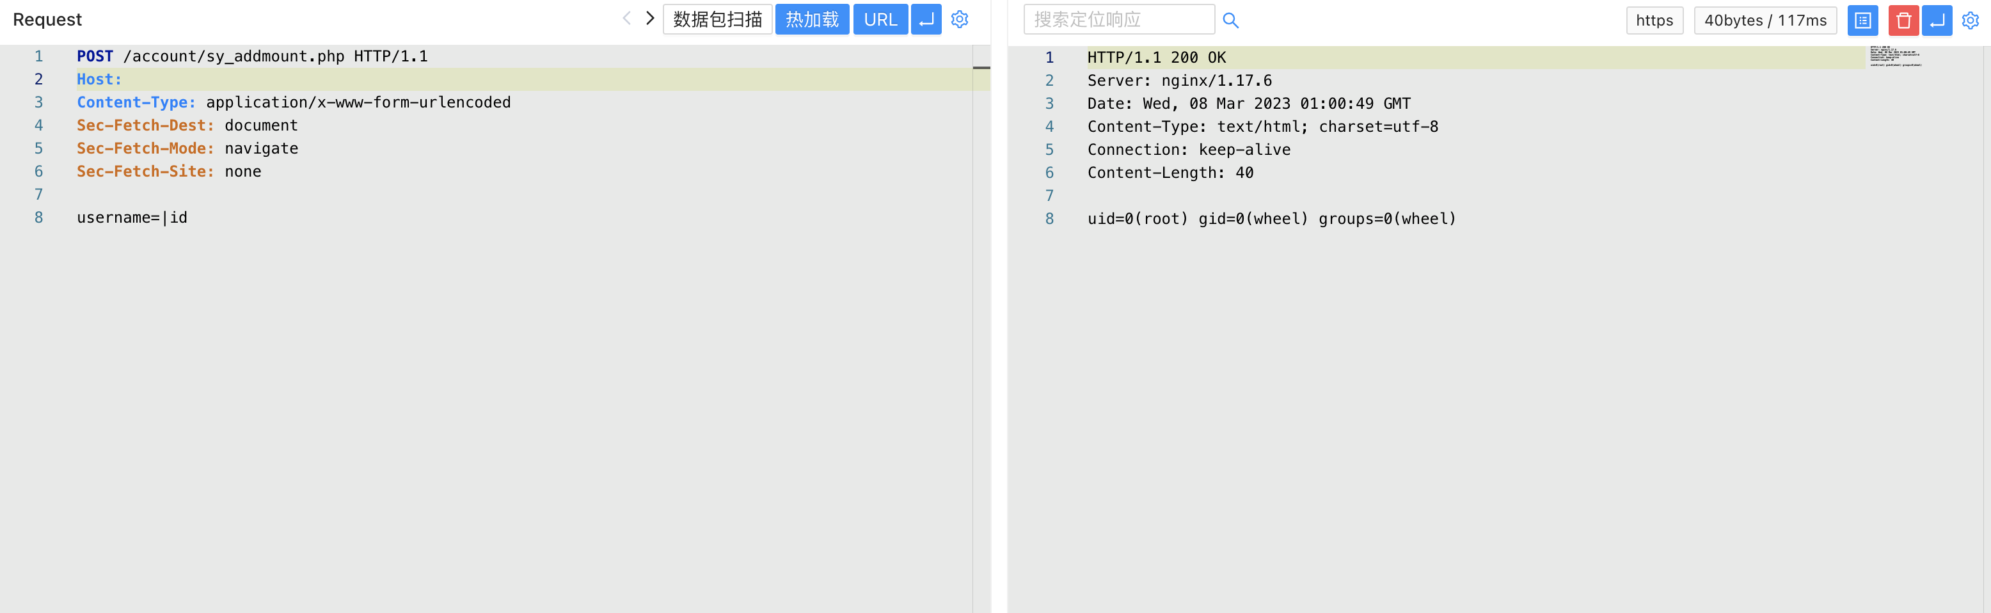The image size is (1991, 613).
Task: Click the POST request line text
Action: click(252, 56)
